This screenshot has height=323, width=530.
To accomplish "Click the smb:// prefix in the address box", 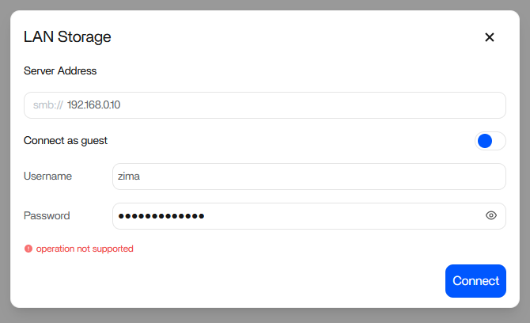I will (x=47, y=105).
